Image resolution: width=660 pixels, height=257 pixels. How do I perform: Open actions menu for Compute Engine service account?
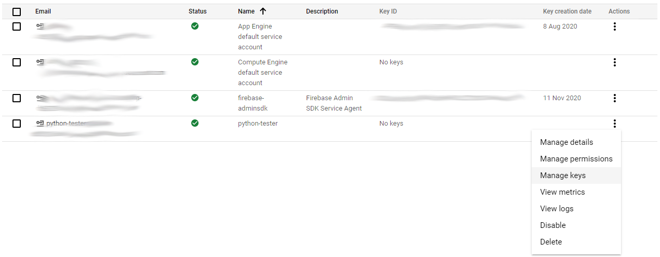(615, 62)
